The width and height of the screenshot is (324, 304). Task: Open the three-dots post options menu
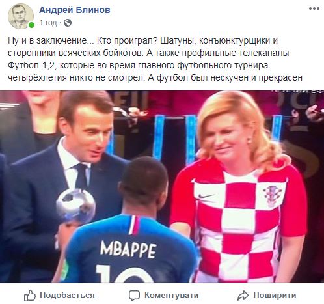coord(314,8)
